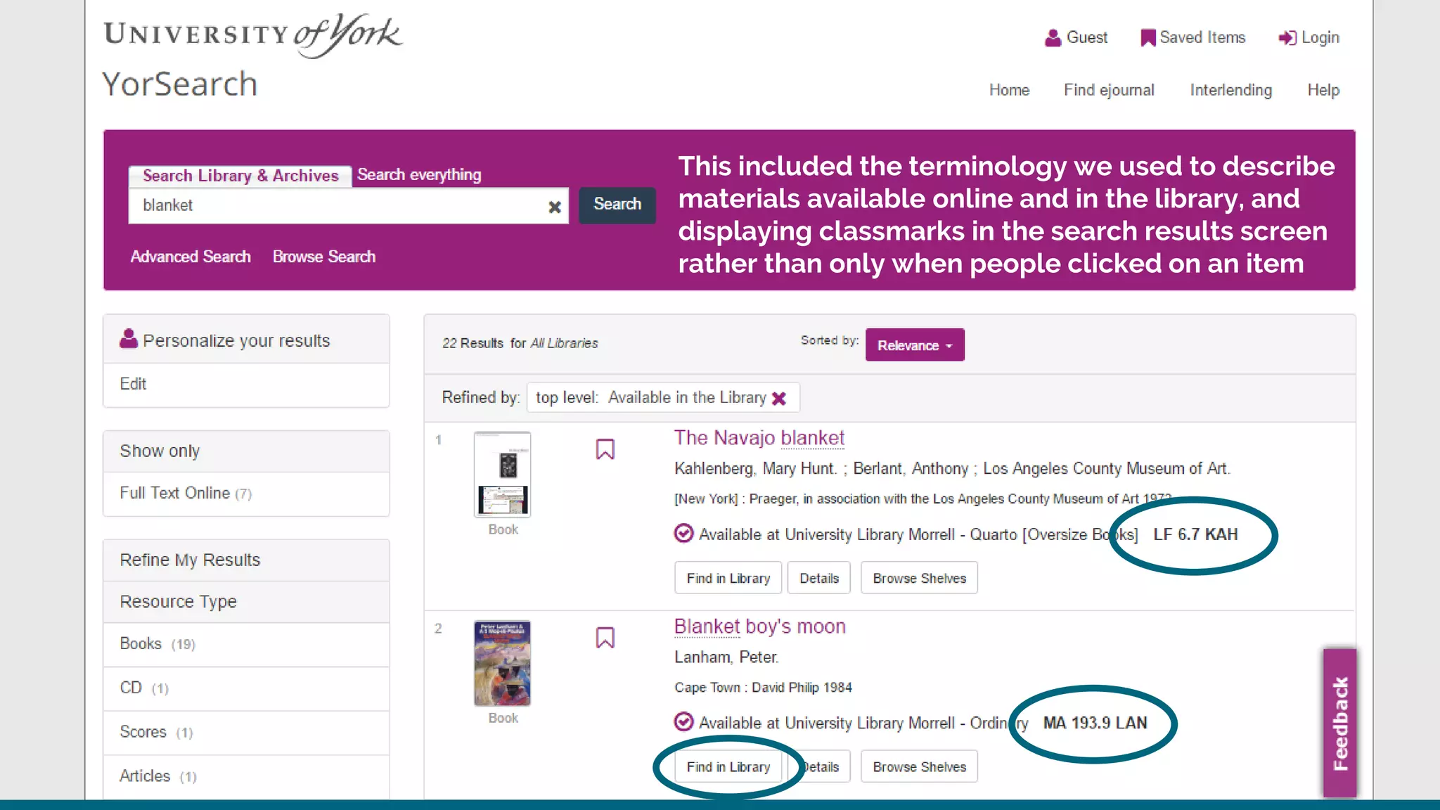
Task: Click Find in Library for The Navajo blanket
Action: (728, 578)
